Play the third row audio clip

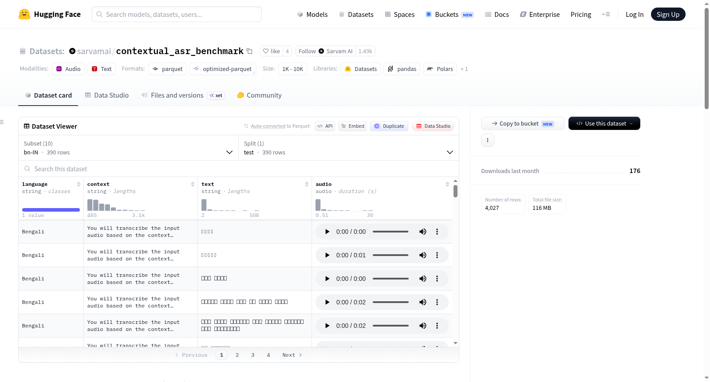pos(327,279)
